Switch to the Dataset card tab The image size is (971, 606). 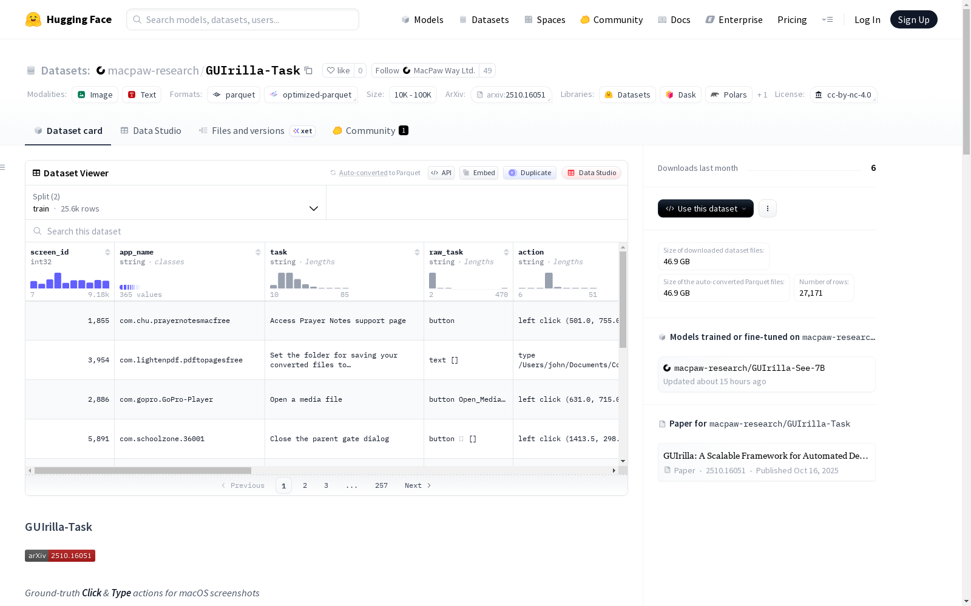(68, 130)
